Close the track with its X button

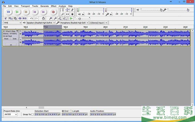[4, 31]
